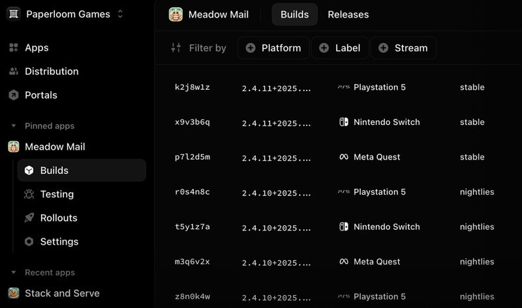Screen dimensions: 522x308
Task: Open build k2j8w1z
Action: [x=192, y=87]
